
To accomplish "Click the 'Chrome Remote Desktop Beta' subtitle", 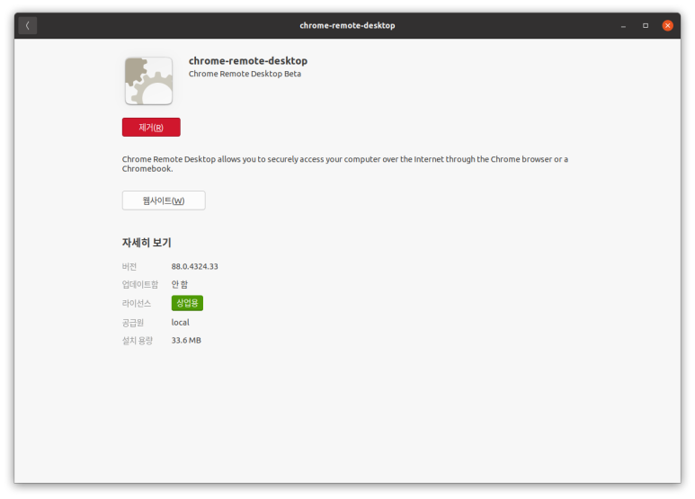I will [x=245, y=74].
